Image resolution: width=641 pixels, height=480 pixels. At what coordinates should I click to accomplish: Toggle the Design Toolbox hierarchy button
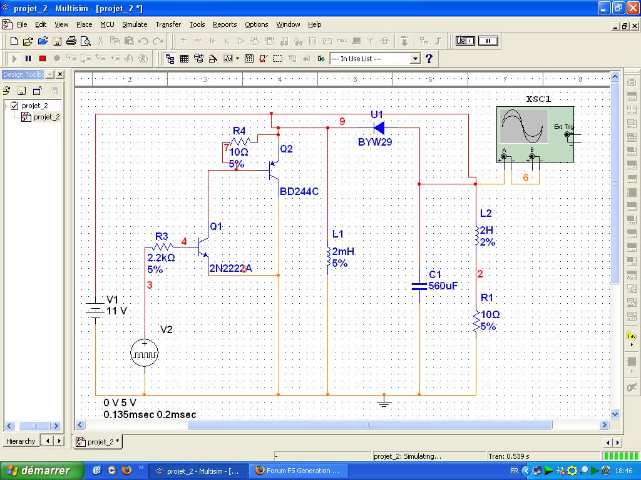coord(170,58)
